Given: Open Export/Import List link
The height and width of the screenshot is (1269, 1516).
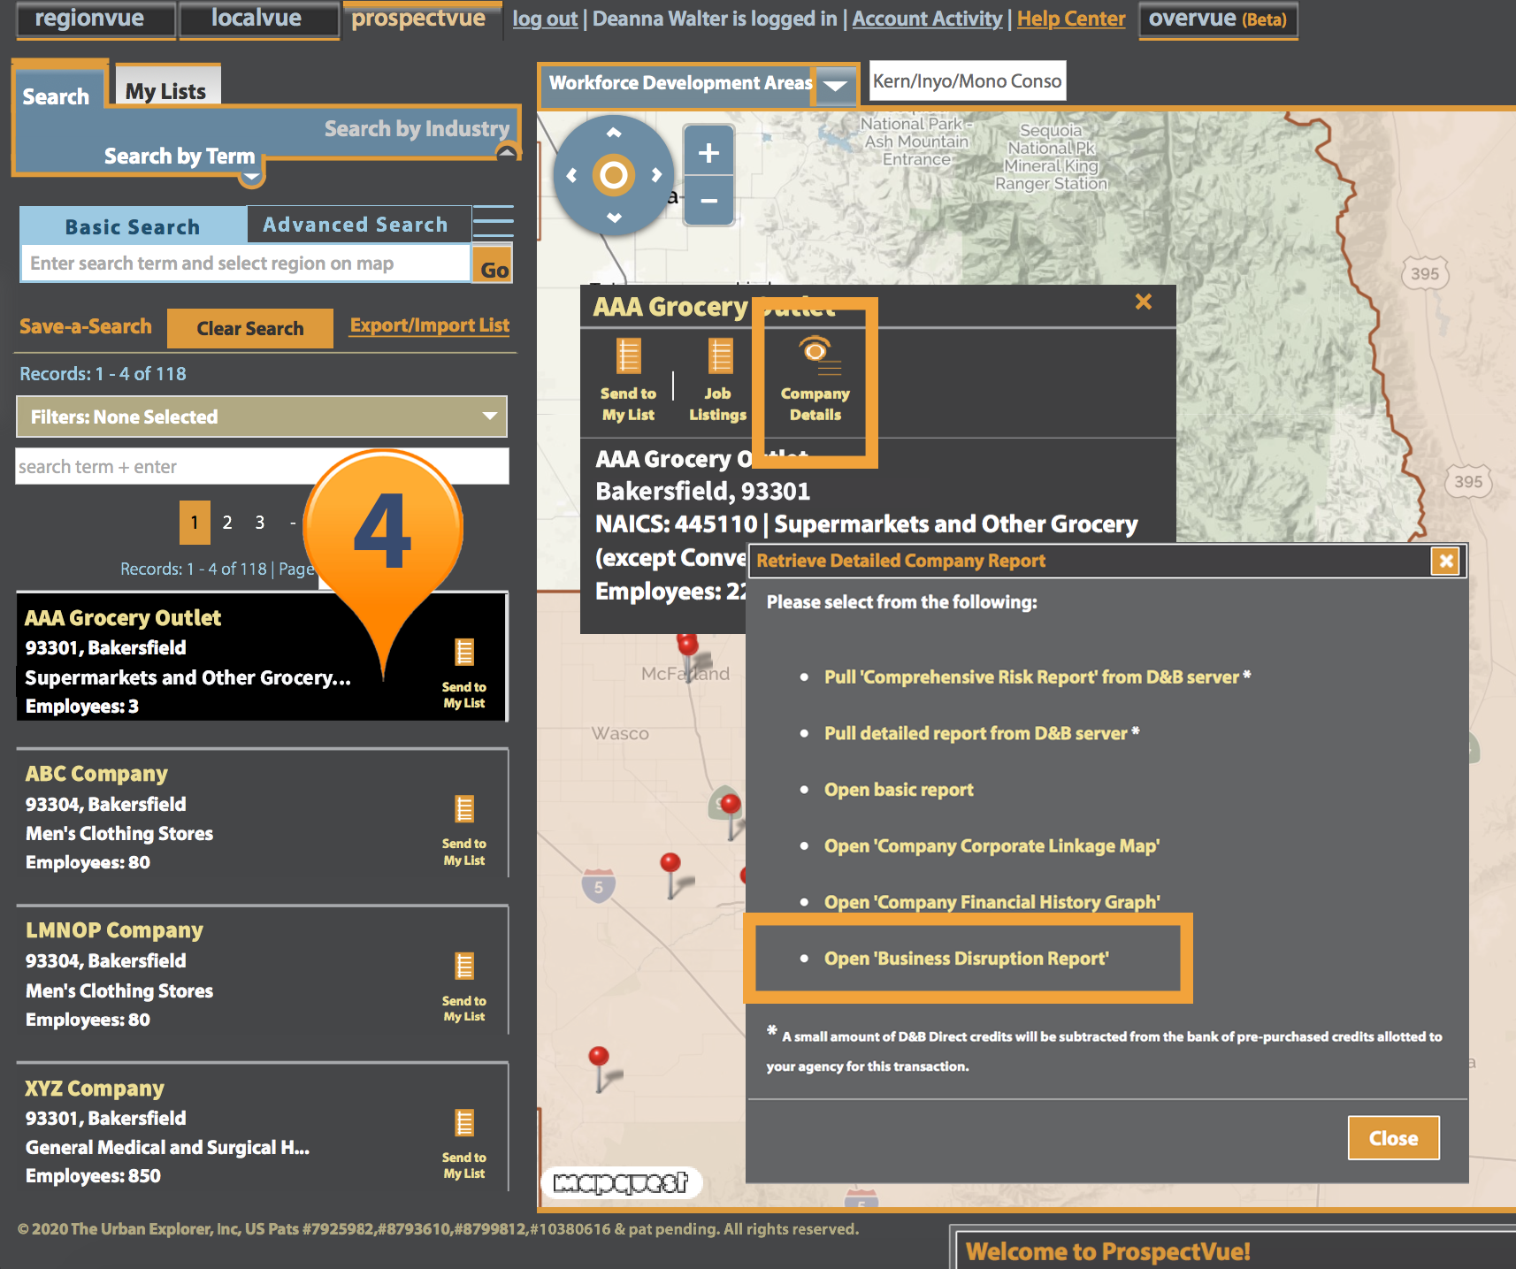Looking at the screenshot, I should [430, 325].
